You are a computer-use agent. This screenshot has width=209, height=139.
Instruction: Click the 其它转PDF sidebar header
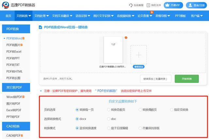coord(16,87)
